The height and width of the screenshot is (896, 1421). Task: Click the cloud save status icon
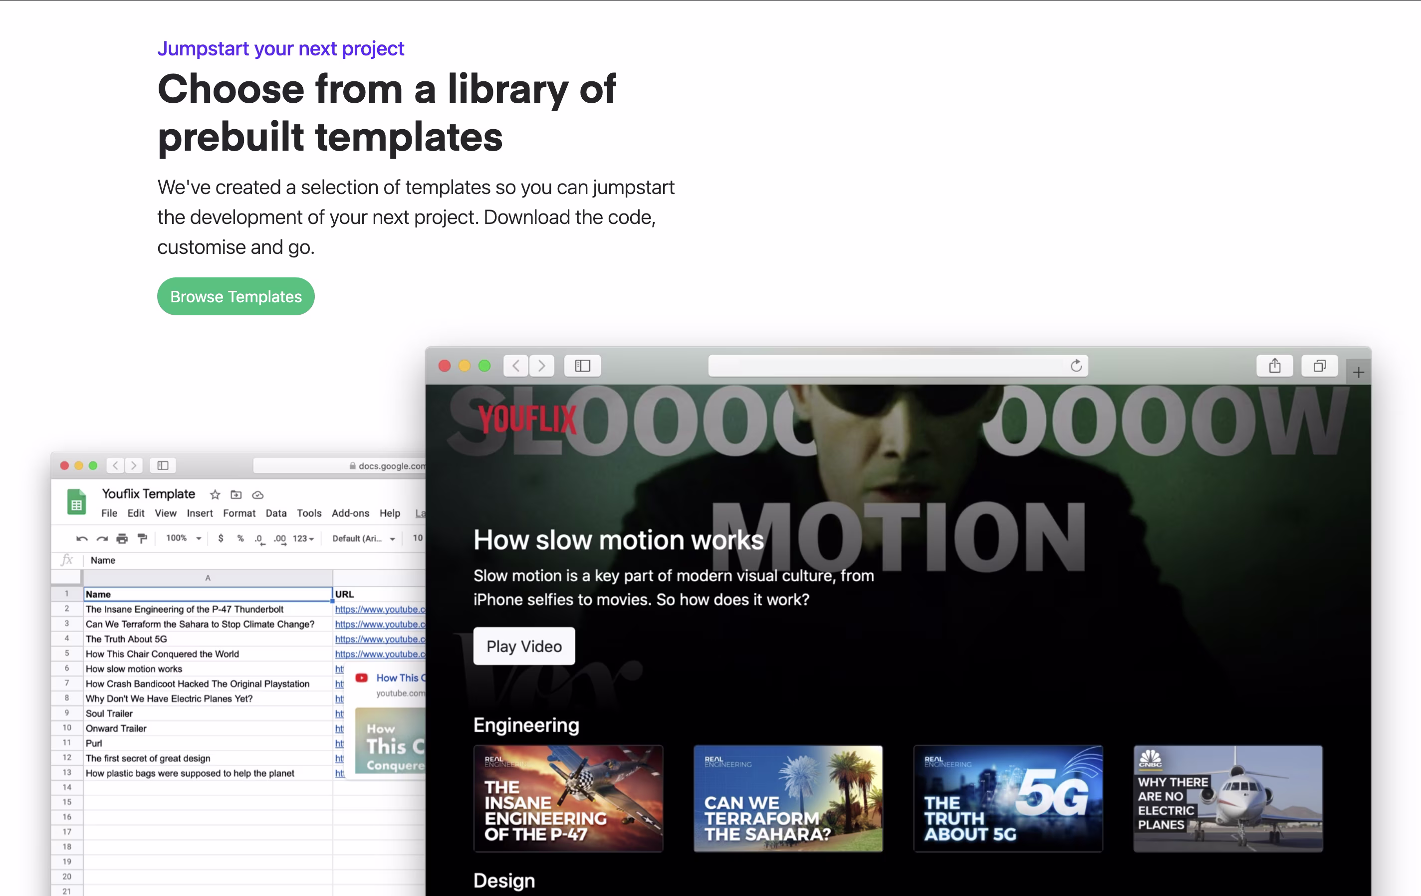point(258,495)
